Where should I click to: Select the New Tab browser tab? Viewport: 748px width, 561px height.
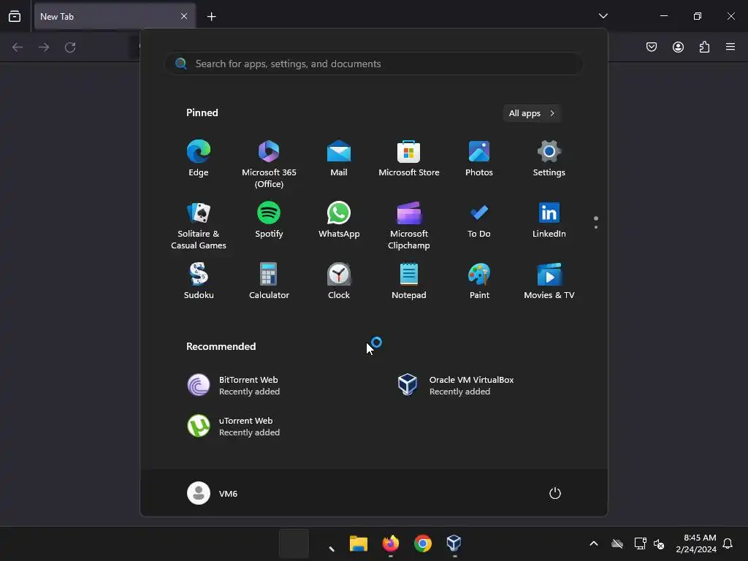click(x=115, y=16)
